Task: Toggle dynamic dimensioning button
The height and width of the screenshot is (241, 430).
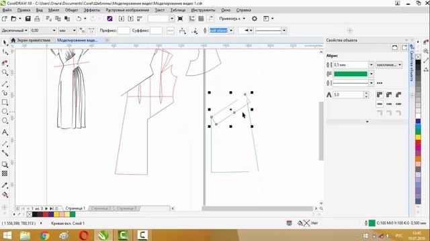Action: (x=170, y=31)
